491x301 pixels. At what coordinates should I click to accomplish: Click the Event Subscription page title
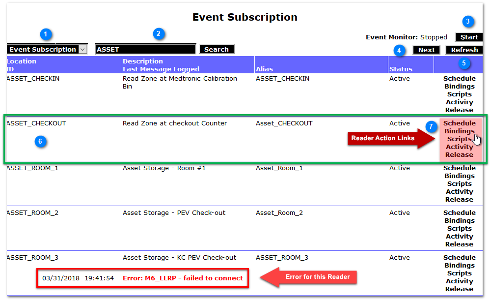pos(245,17)
